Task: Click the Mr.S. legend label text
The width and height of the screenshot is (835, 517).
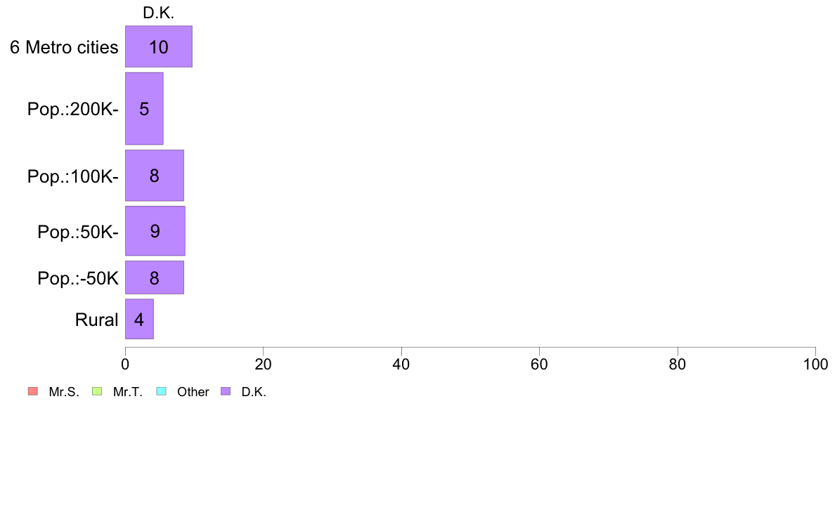Action: (64, 392)
